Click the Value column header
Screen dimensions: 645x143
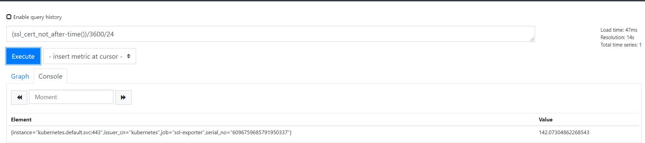point(545,120)
